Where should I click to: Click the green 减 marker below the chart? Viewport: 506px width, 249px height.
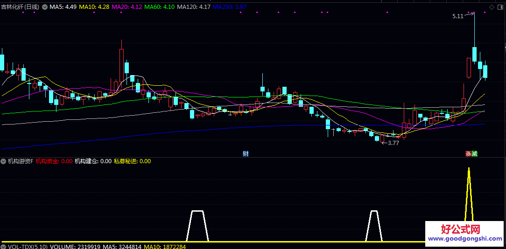pyautogui.click(x=474, y=153)
